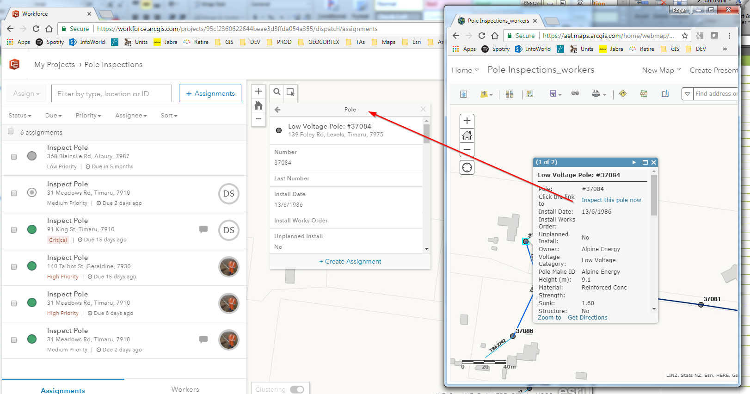
Task: Select the Workforce browser tab
Action: pos(52,14)
